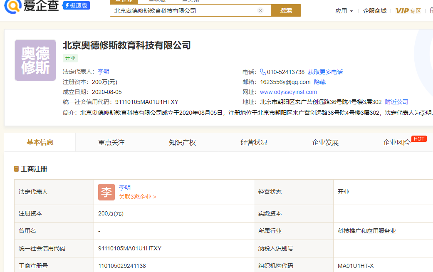Switch to the 企业发展 tab
Screen dimensions: 433x272
pos(325,143)
